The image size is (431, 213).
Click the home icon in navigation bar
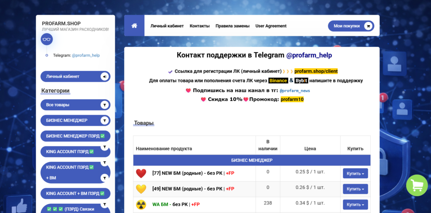pos(134,26)
